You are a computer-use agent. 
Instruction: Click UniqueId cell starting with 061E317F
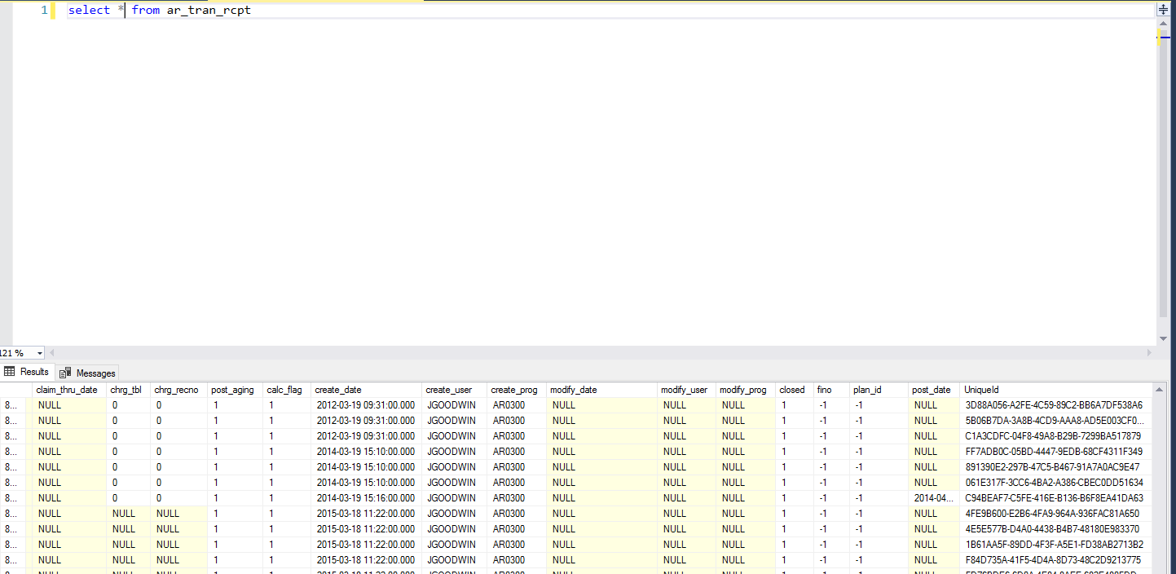(1056, 483)
